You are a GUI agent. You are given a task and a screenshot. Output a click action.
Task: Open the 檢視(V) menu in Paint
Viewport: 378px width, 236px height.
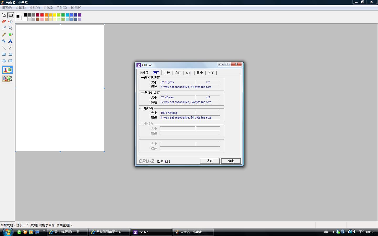(35, 8)
